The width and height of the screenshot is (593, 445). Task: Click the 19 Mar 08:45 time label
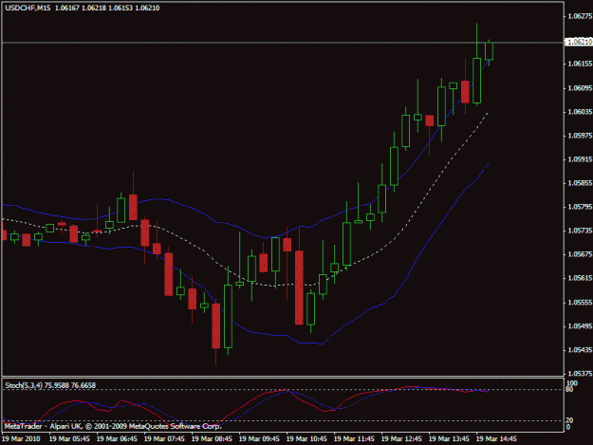(x=212, y=439)
